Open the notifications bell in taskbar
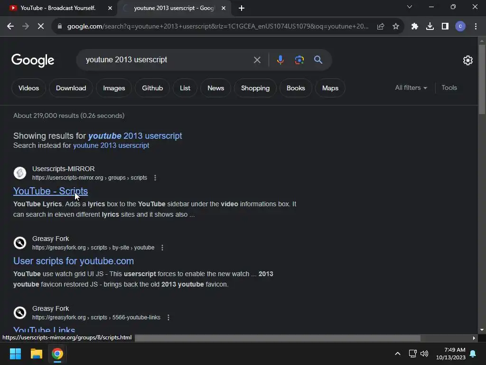The height and width of the screenshot is (365, 486). coord(473,354)
